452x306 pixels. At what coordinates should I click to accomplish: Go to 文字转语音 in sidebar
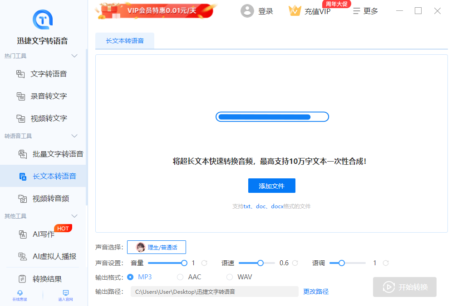coord(49,74)
